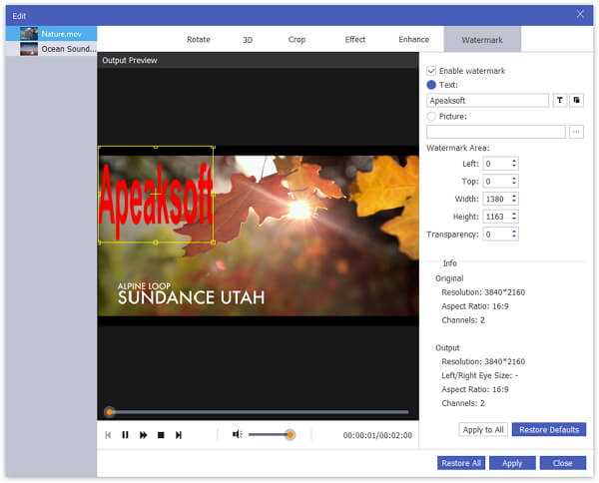Increase the Transparency value with up arrow
599x483 pixels.
click(514, 231)
